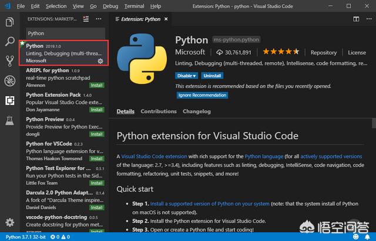Click errors and warnings count in status bar
Viewport: 376px width, 241px height.
point(60,237)
